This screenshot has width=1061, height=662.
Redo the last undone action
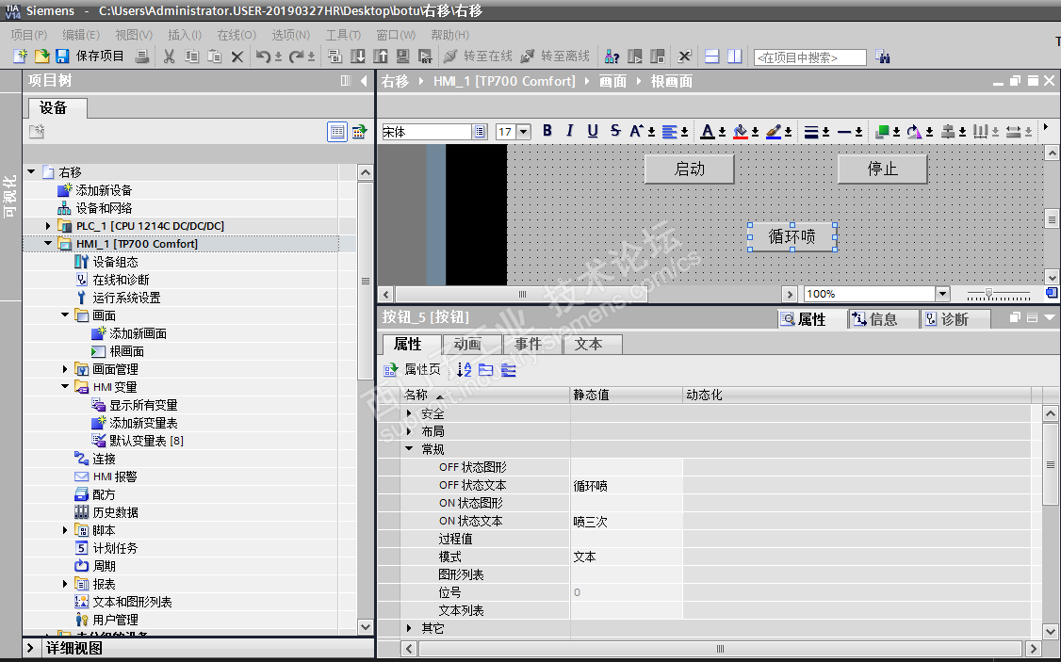(x=297, y=57)
